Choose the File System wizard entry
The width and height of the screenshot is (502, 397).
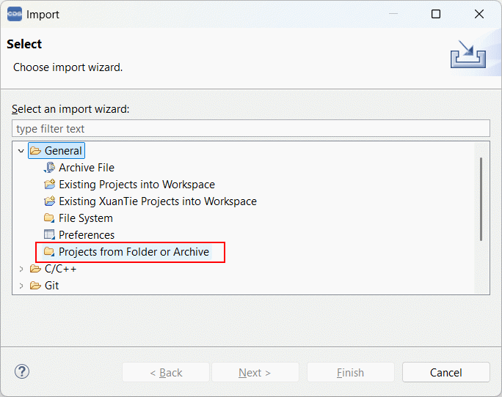pos(86,218)
